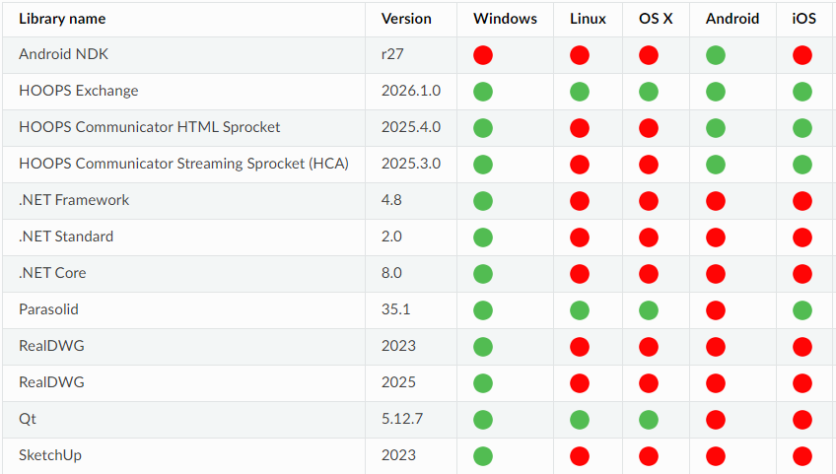Click red iOS dot for RealDWG 2025

(x=802, y=382)
